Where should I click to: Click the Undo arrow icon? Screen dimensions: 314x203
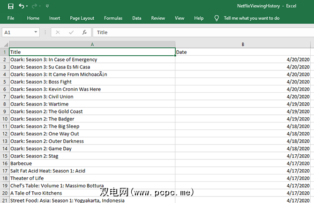pos(22,6)
